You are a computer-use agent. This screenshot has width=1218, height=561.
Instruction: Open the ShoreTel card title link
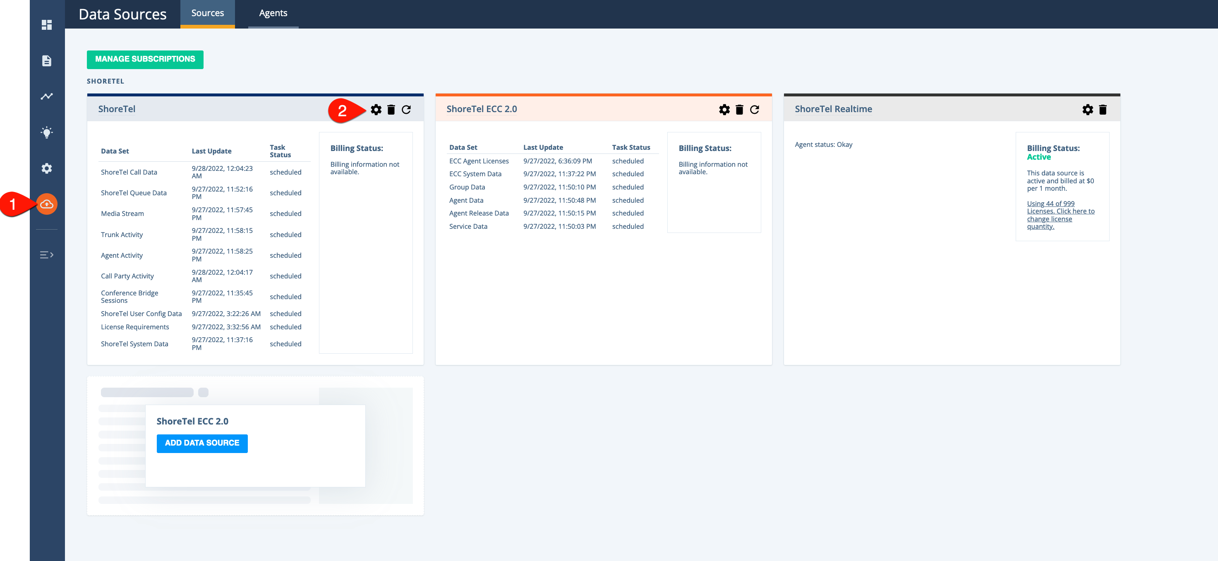117,109
